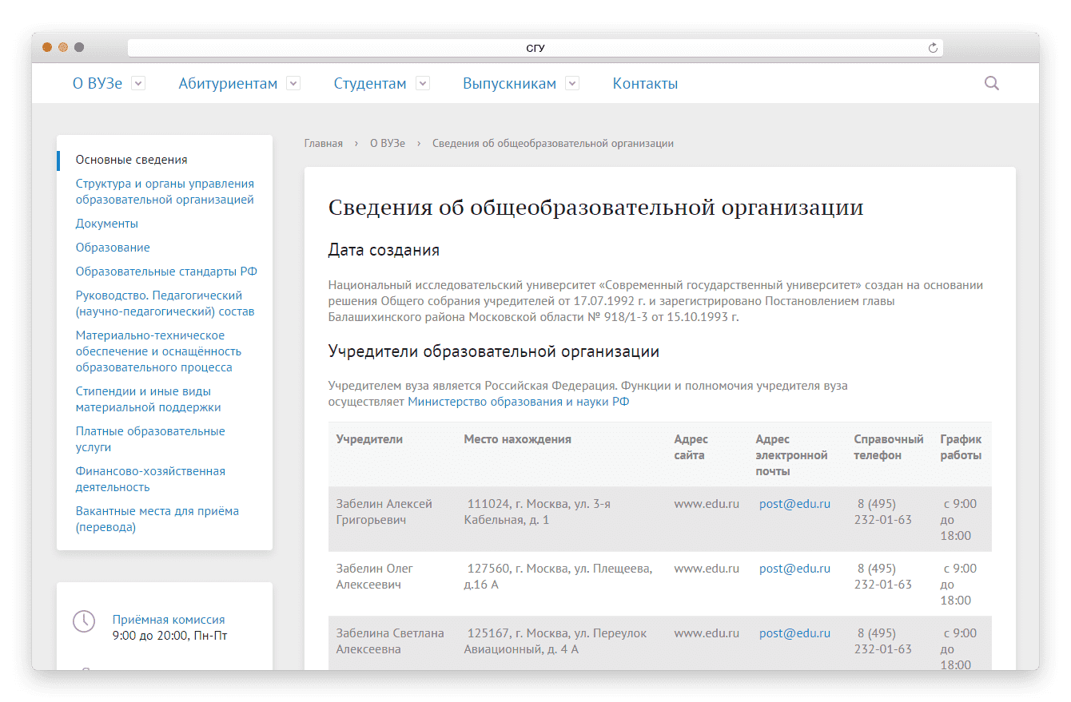Screen dimensions: 1071x702
Task: Click post@edu.ru in Забелин Олег row
Action: click(x=794, y=569)
